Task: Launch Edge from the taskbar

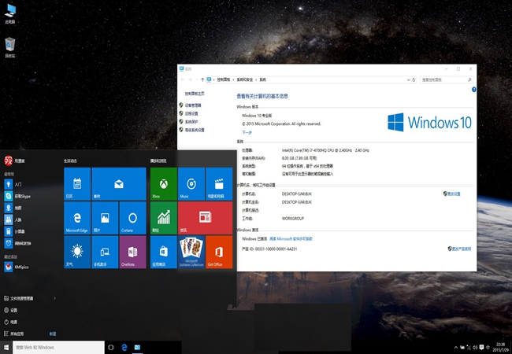Action: coord(124,348)
